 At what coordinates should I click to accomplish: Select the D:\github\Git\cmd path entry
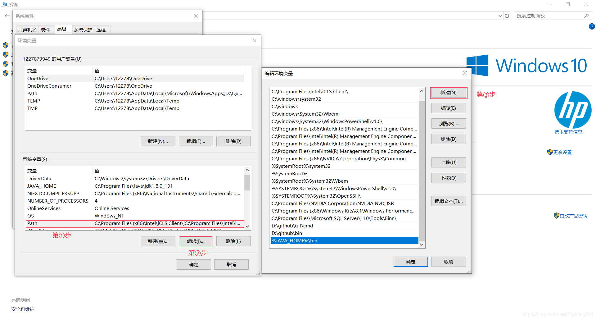click(x=345, y=226)
